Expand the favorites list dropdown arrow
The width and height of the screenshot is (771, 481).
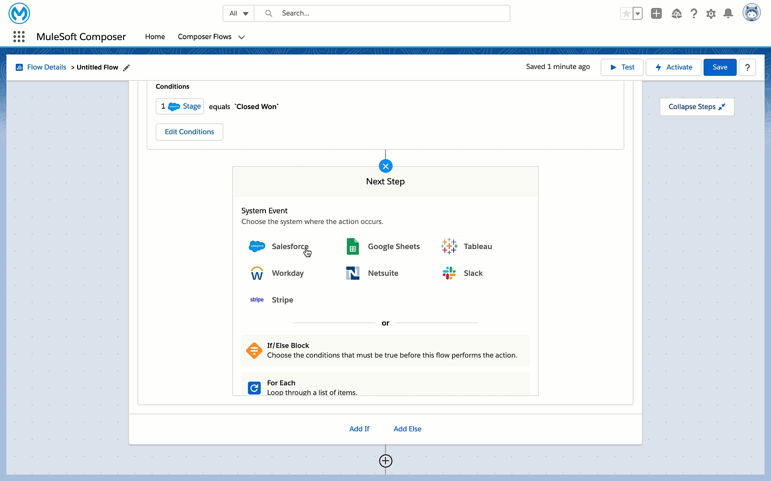[638, 13]
